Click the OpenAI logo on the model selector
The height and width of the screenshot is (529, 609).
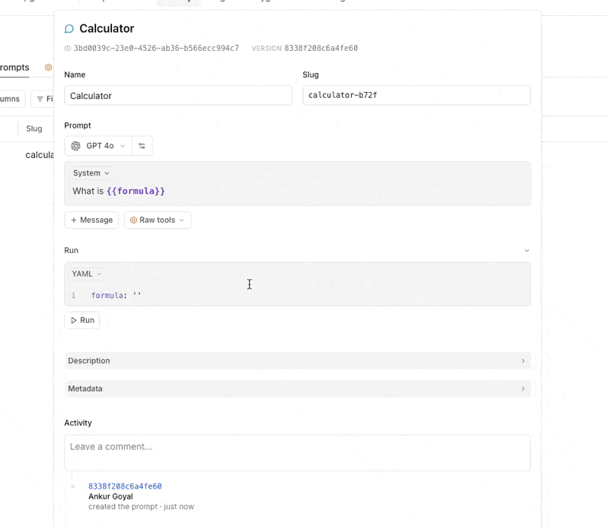point(76,146)
